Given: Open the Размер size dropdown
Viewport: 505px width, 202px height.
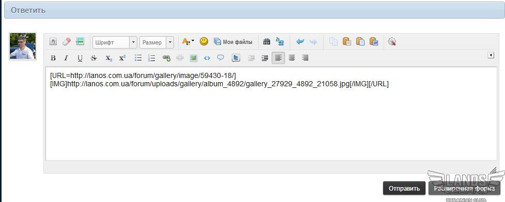Looking at the screenshot, I should pyautogui.click(x=156, y=42).
